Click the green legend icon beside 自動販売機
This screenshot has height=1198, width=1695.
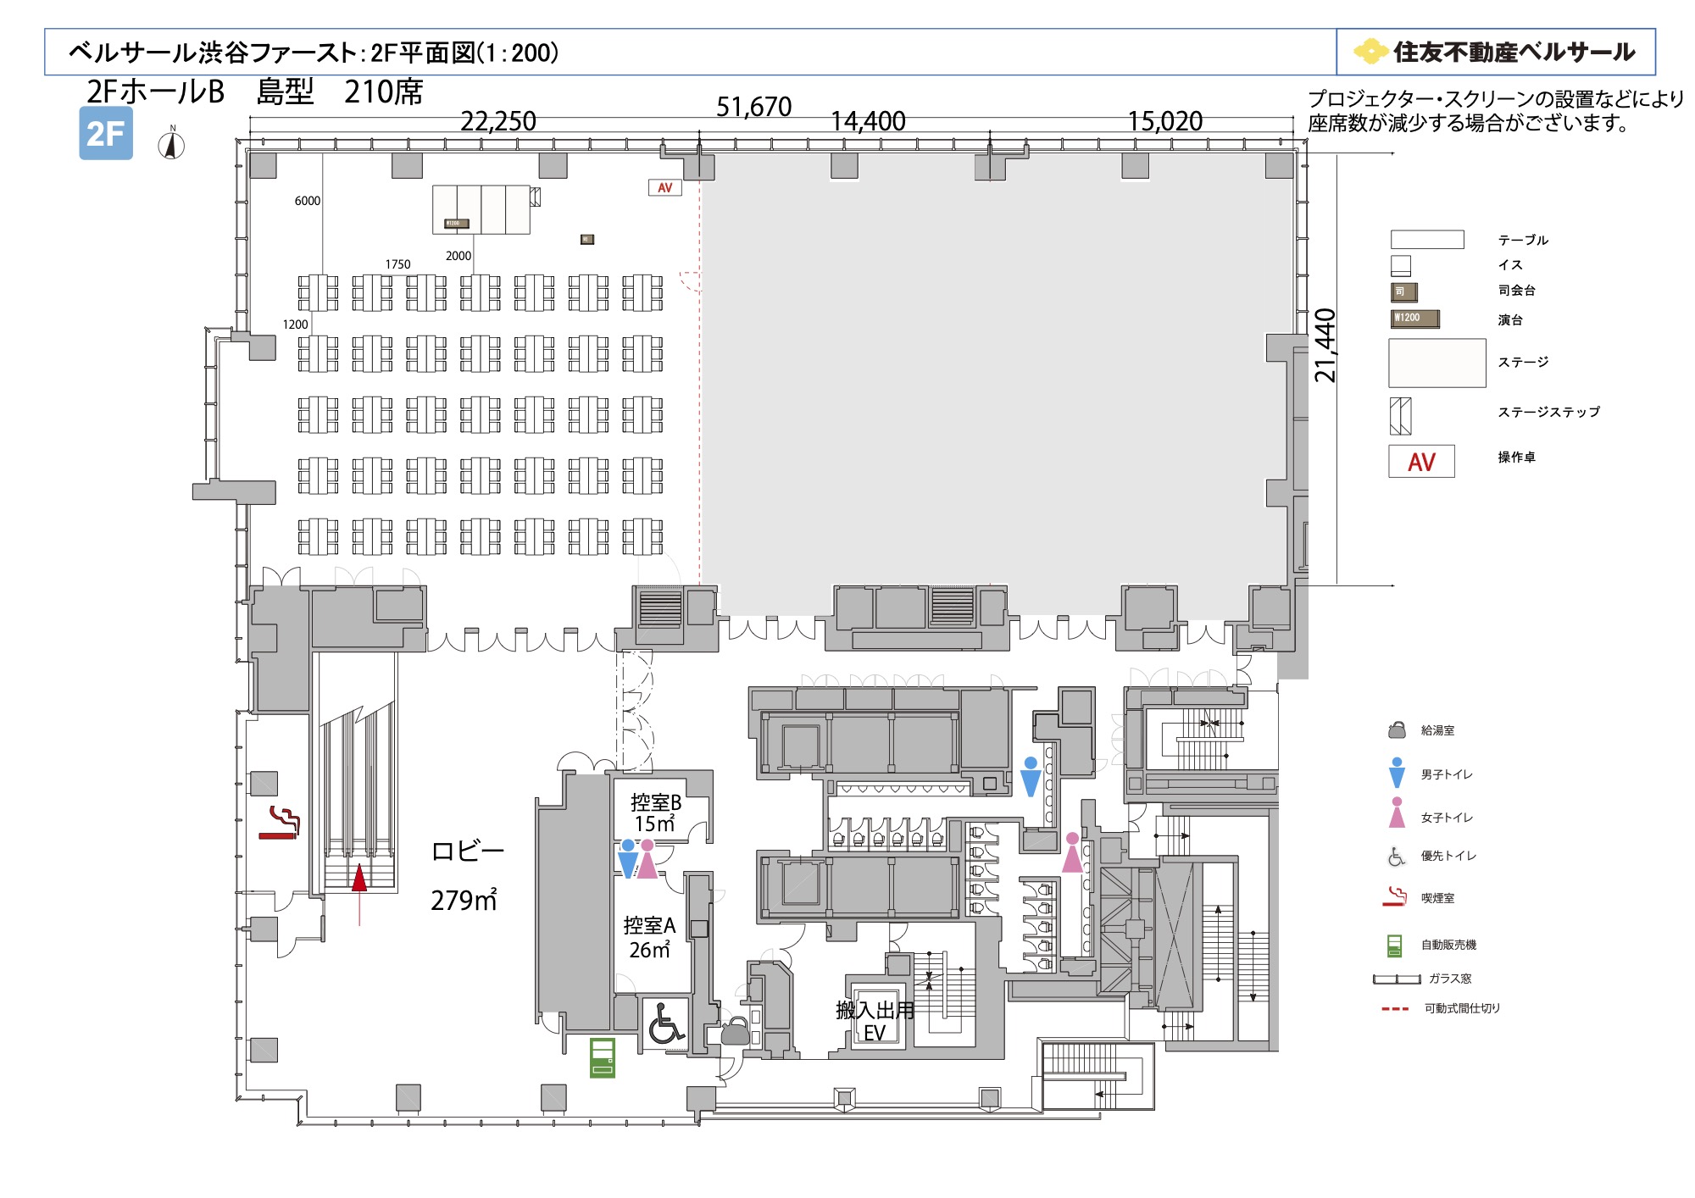[1394, 946]
